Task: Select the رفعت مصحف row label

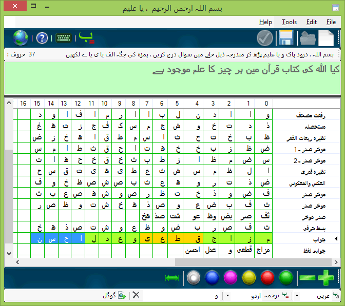Action: click(311, 115)
